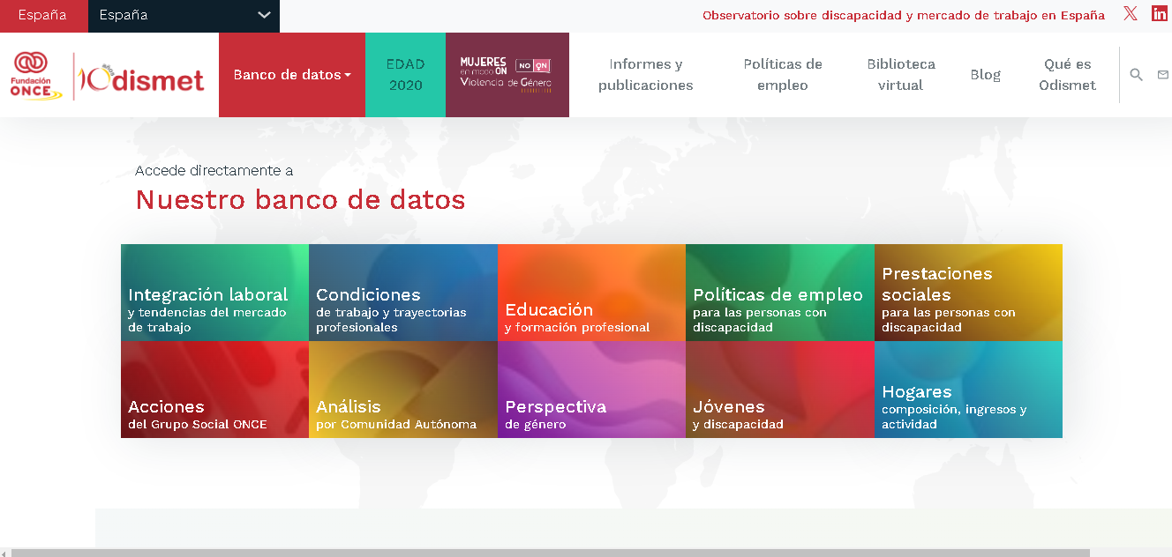The width and height of the screenshot is (1172, 557).
Task: Select the red España tab
Action: tap(42, 16)
